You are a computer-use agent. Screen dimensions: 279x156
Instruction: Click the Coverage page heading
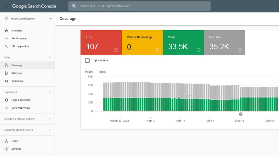[68, 19]
